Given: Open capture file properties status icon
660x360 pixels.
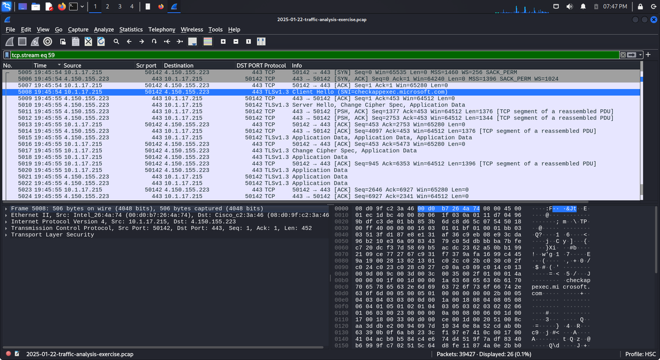Looking at the screenshot, I should click(x=17, y=355).
